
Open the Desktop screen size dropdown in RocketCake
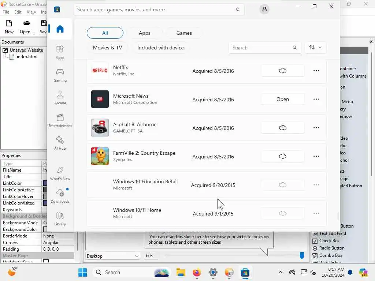coord(113,256)
